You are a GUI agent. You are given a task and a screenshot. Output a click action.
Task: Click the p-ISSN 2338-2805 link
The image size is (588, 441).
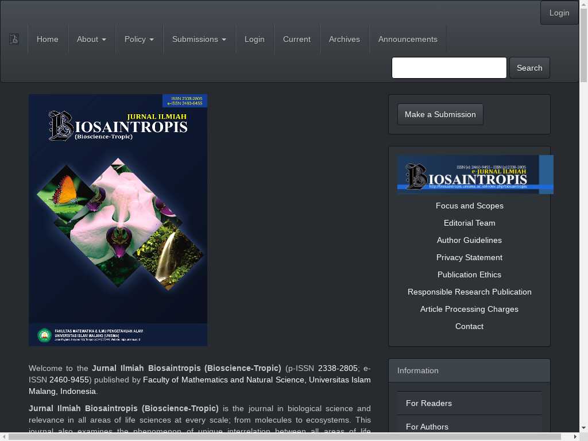338,368
